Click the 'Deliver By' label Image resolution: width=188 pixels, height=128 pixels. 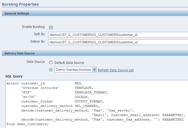click(38, 41)
